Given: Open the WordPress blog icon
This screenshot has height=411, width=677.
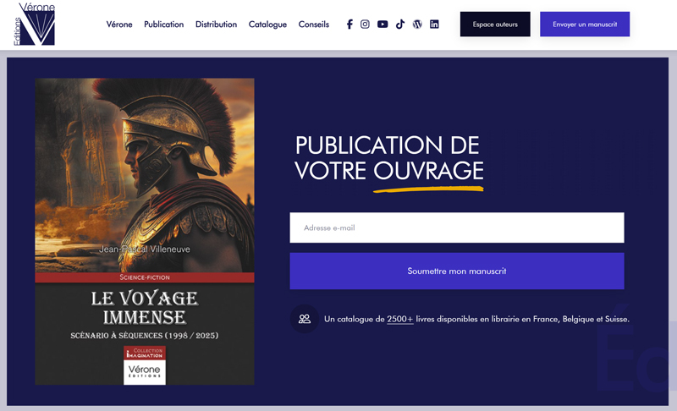Looking at the screenshot, I should 417,25.
